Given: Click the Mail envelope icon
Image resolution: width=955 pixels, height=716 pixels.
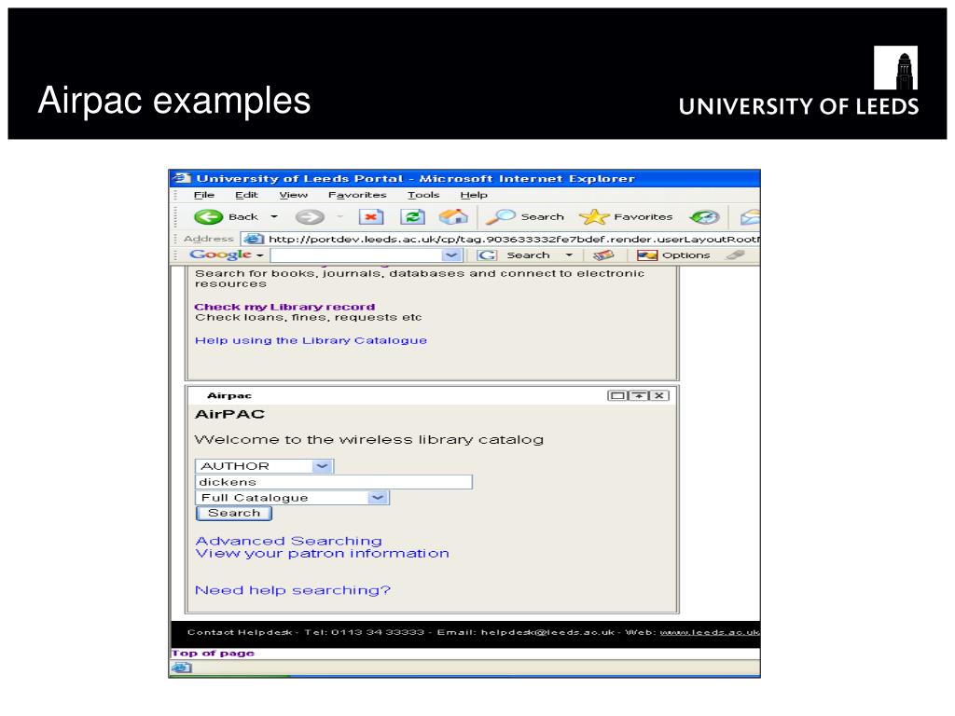Looking at the screenshot, I should point(751,216).
